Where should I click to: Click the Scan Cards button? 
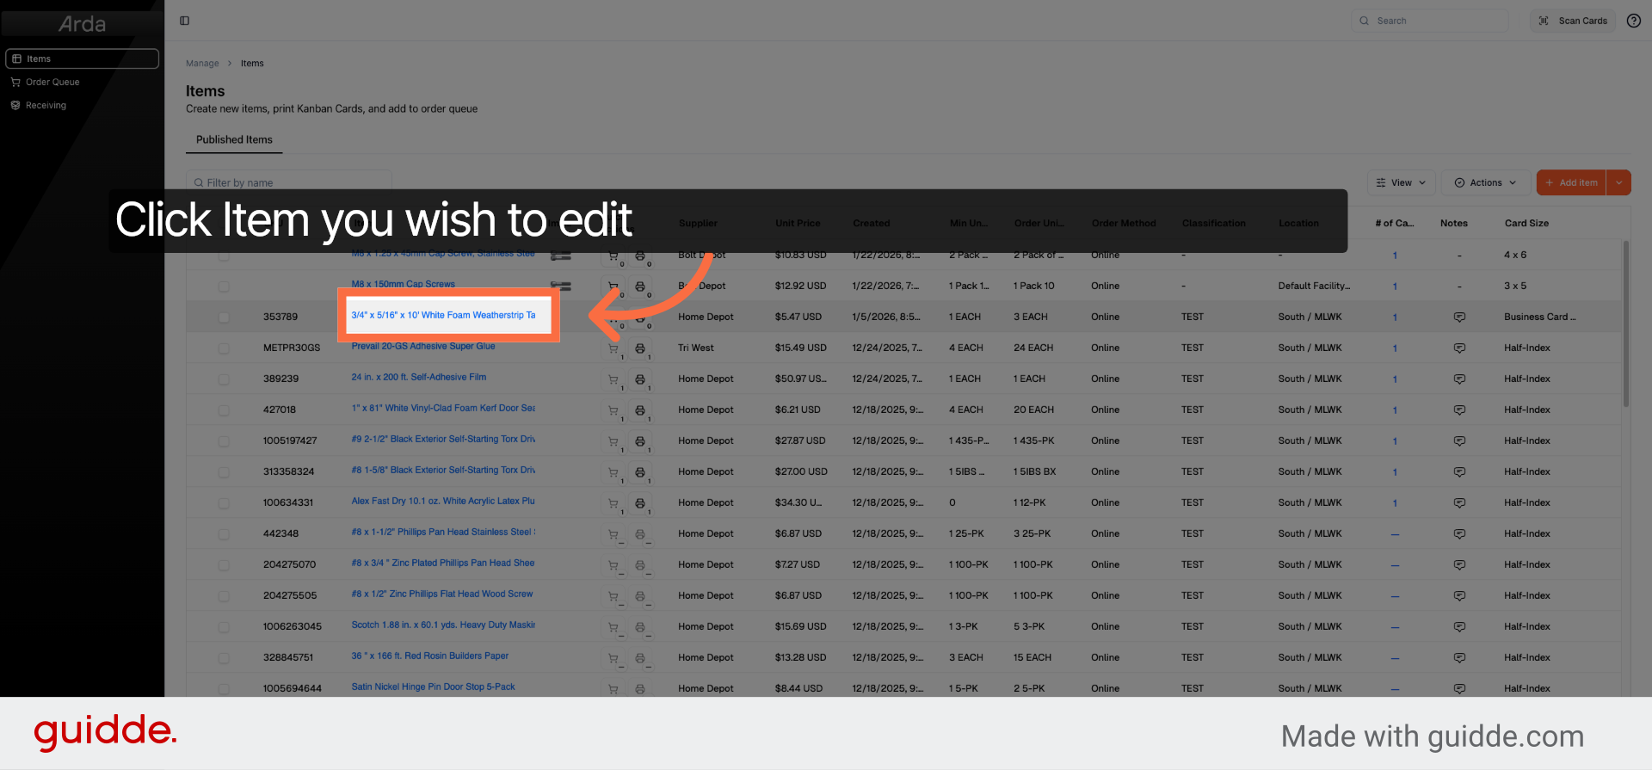[1573, 21]
